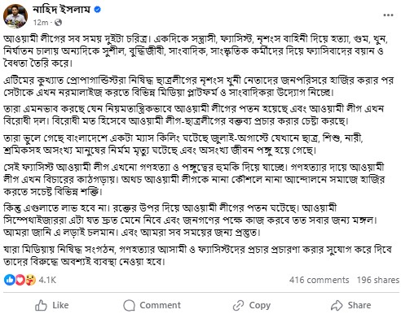Open the three-dots post options menu

coord(388,15)
